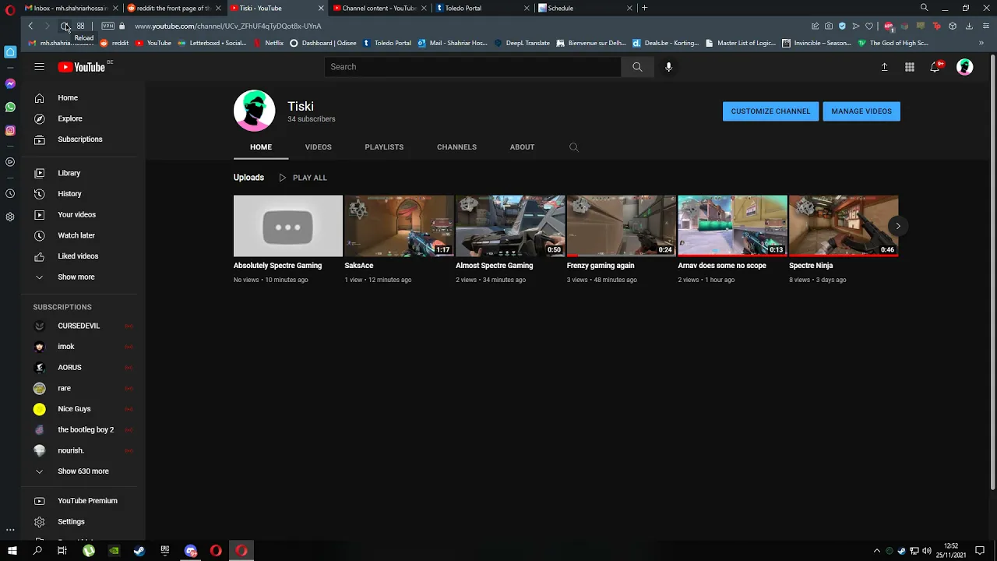Open the YouTube hamburger guide menu

[39, 67]
